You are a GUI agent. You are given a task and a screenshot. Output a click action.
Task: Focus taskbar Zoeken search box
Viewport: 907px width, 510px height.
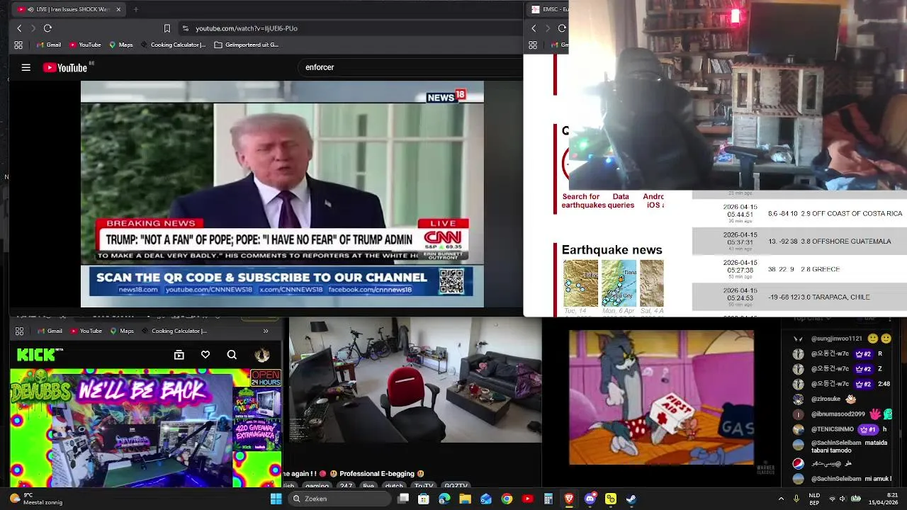pyautogui.click(x=340, y=499)
